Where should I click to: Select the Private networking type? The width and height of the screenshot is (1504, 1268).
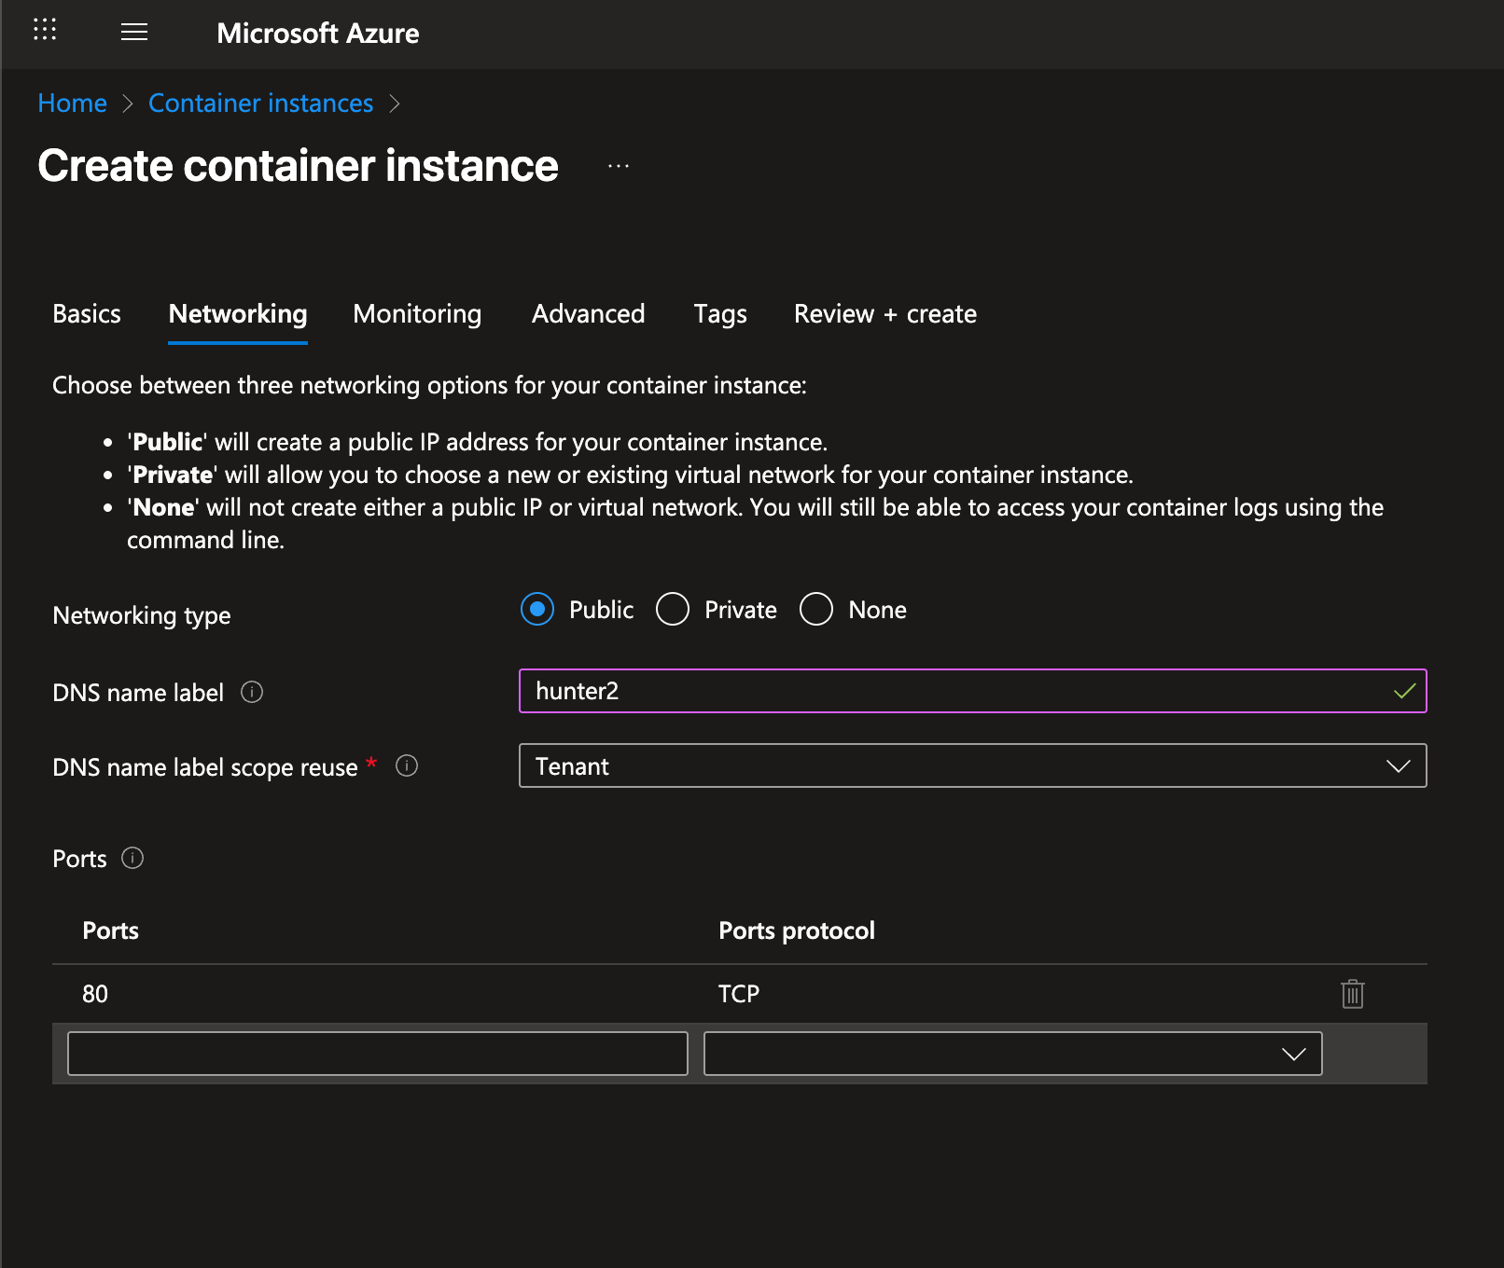[673, 610]
